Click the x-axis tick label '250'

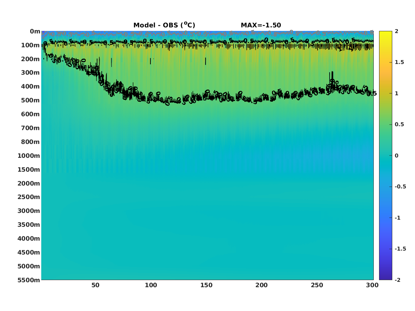(317, 285)
